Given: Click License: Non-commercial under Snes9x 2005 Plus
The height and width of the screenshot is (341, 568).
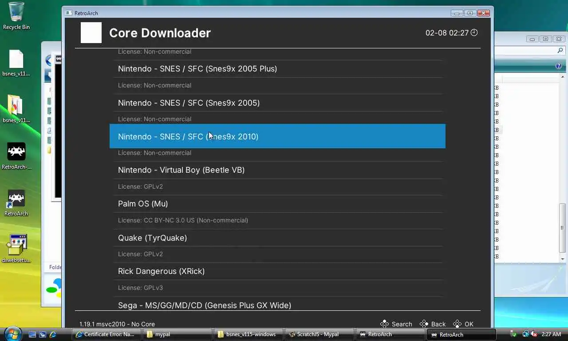Looking at the screenshot, I should click(x=154, y=85).
